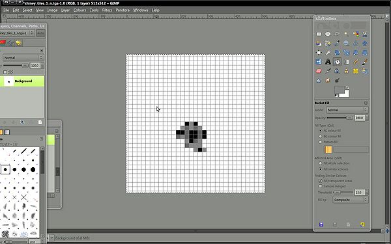Screen dimensions: 391x244
Task: Choose the Pattern fill radio
Action: coord(321,142)
